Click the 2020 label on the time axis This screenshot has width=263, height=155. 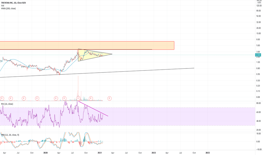[45, 153]
